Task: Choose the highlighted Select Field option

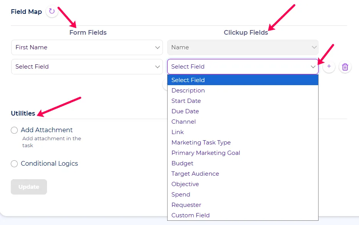Action: [243, 80]
